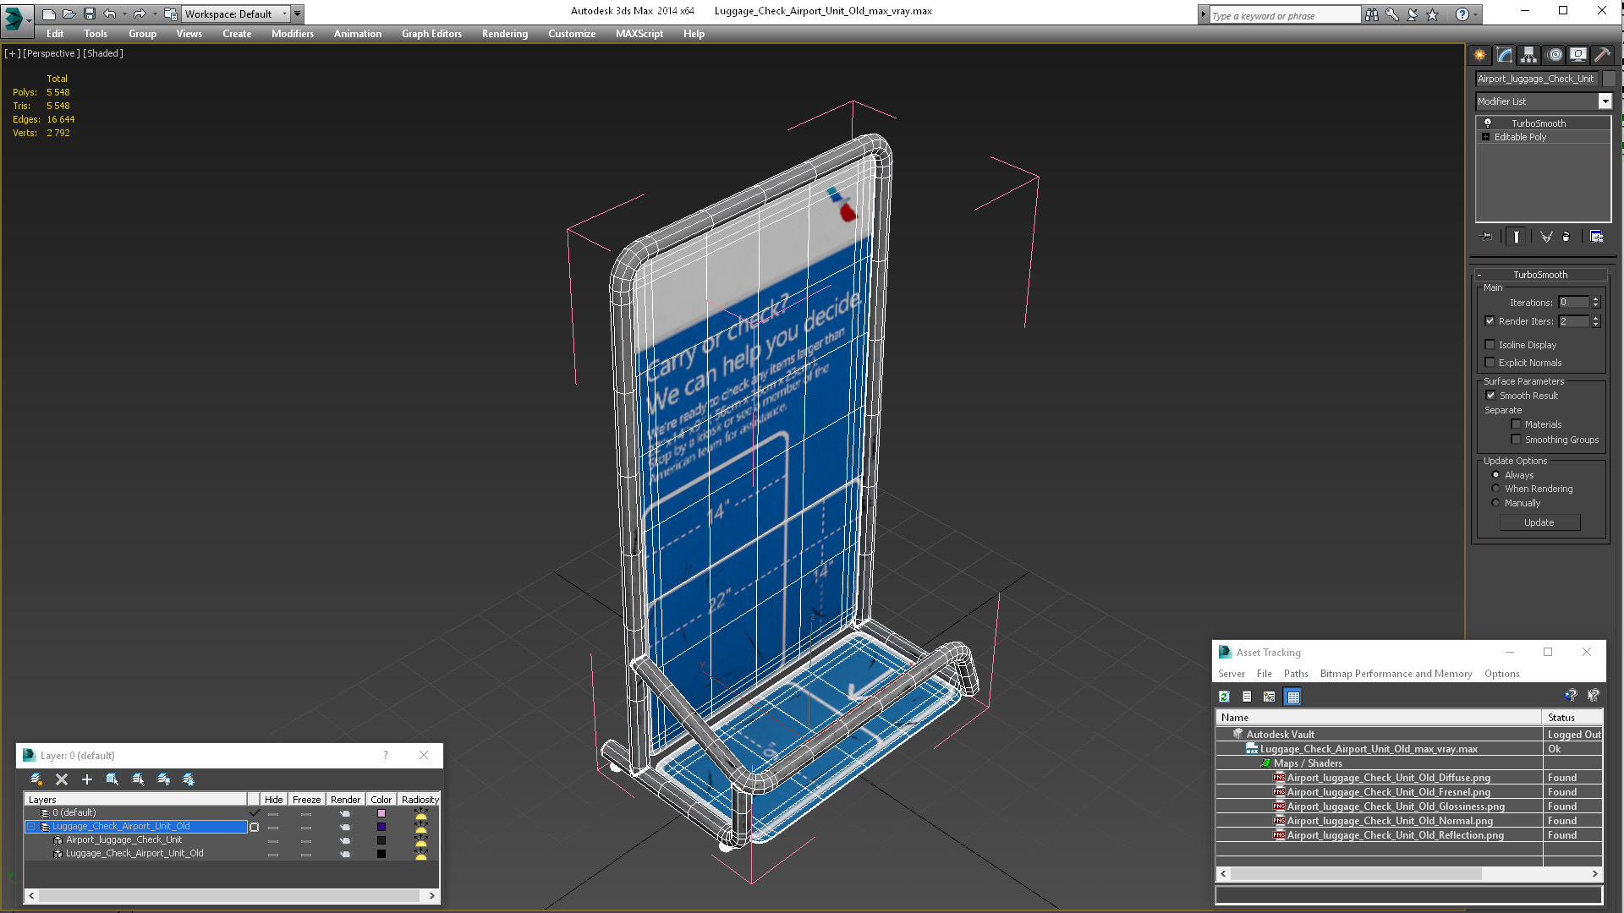Open the Create command panel tab
Viewport: 1624px width, 913px height.
(1480, 55)
